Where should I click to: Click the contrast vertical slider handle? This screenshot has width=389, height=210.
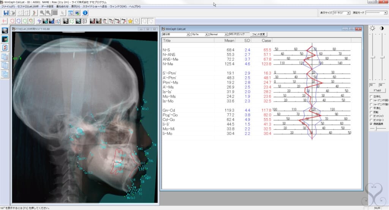pos(382,58)
